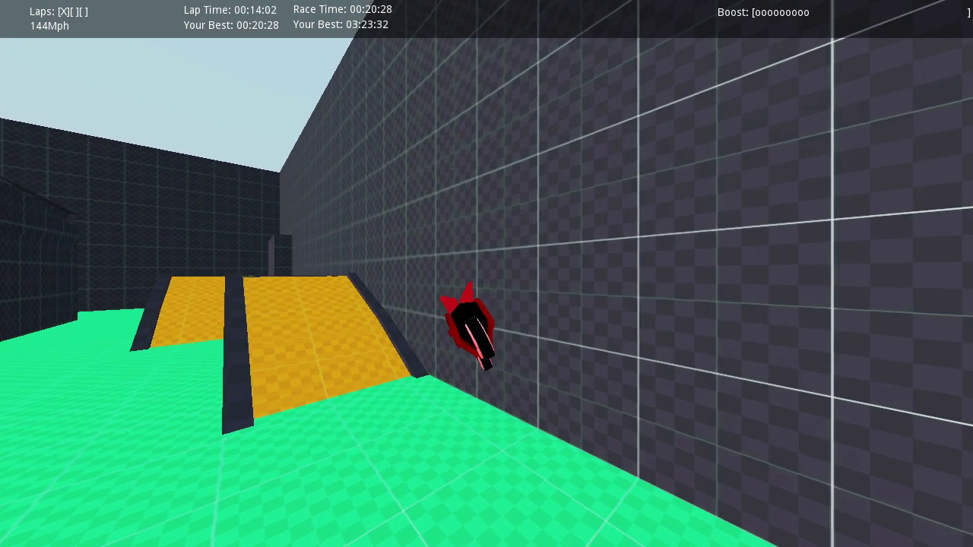Click Your Best lap time 00:20:28

pos(230,25)
